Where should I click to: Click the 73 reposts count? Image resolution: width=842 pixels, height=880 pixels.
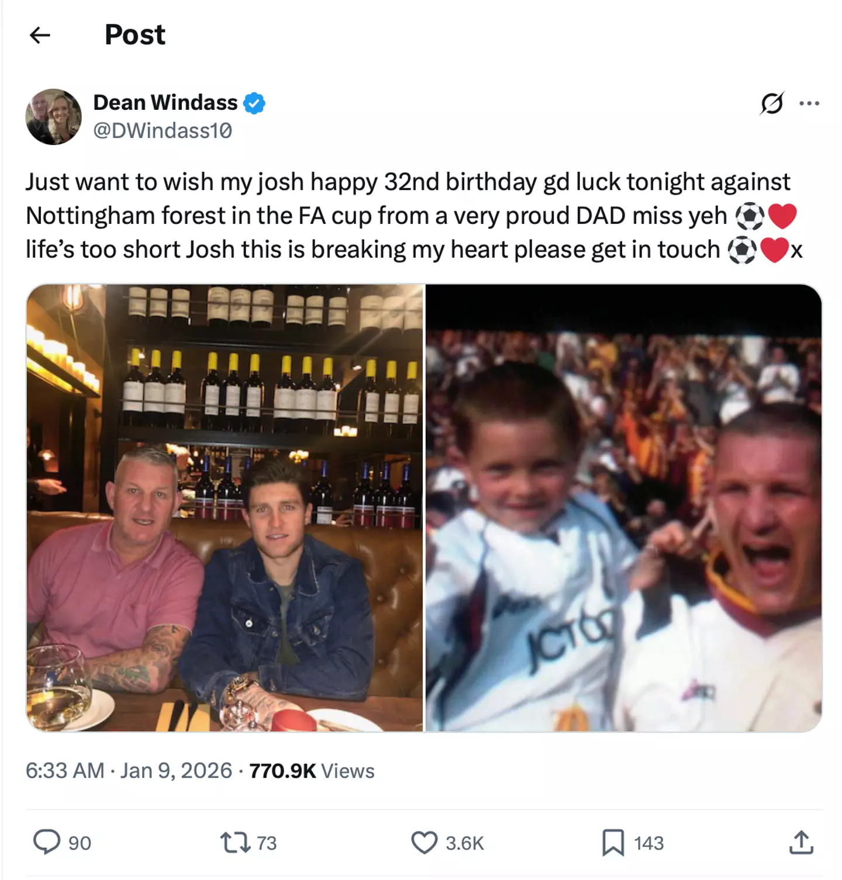[x=267, y=843]
